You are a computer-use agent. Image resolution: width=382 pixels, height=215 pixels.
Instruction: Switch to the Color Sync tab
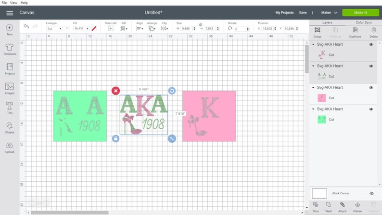pyautogui.click(x=364, y=23)
